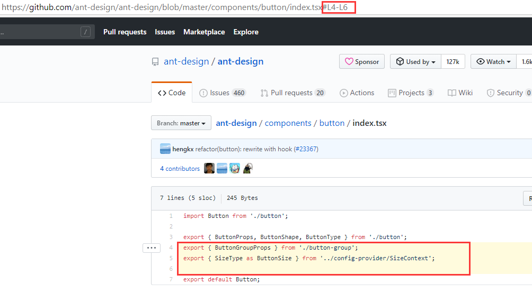
Task: Navigate to button folder in breadcrumb
Action: tap(332, 123)
